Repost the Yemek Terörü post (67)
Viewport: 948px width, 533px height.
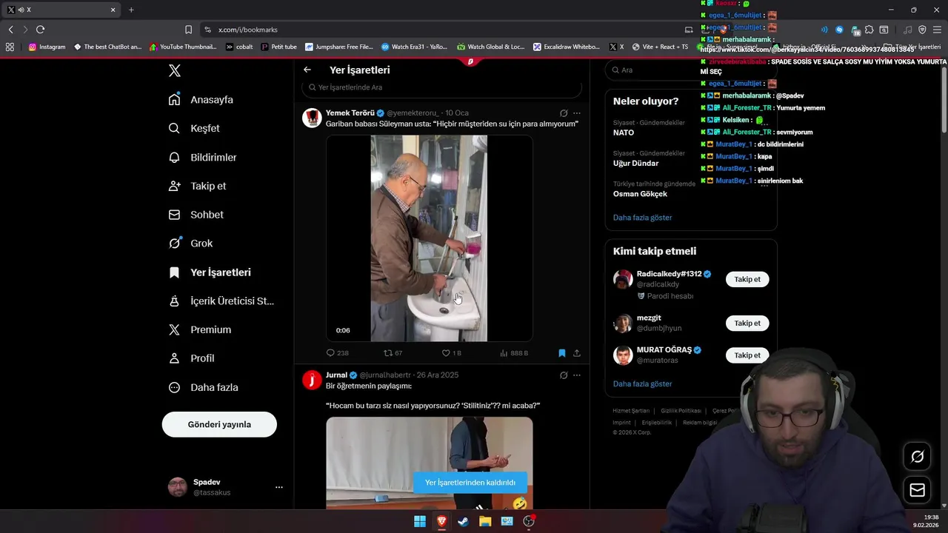point(393,353)
